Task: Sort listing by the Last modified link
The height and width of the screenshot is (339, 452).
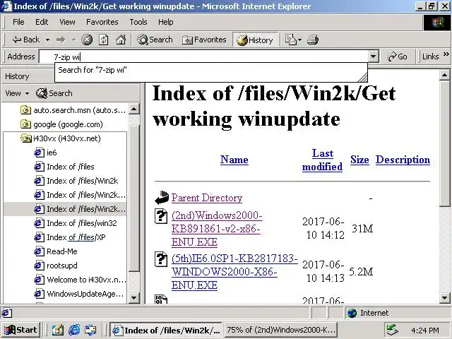Action: point(322,160)
